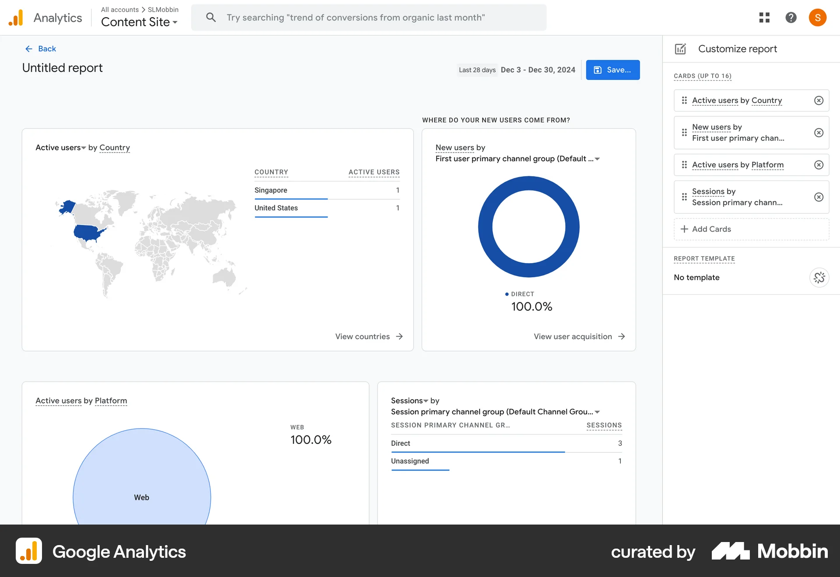
Task: Follow the View user acquisition link
Action: 579,336
